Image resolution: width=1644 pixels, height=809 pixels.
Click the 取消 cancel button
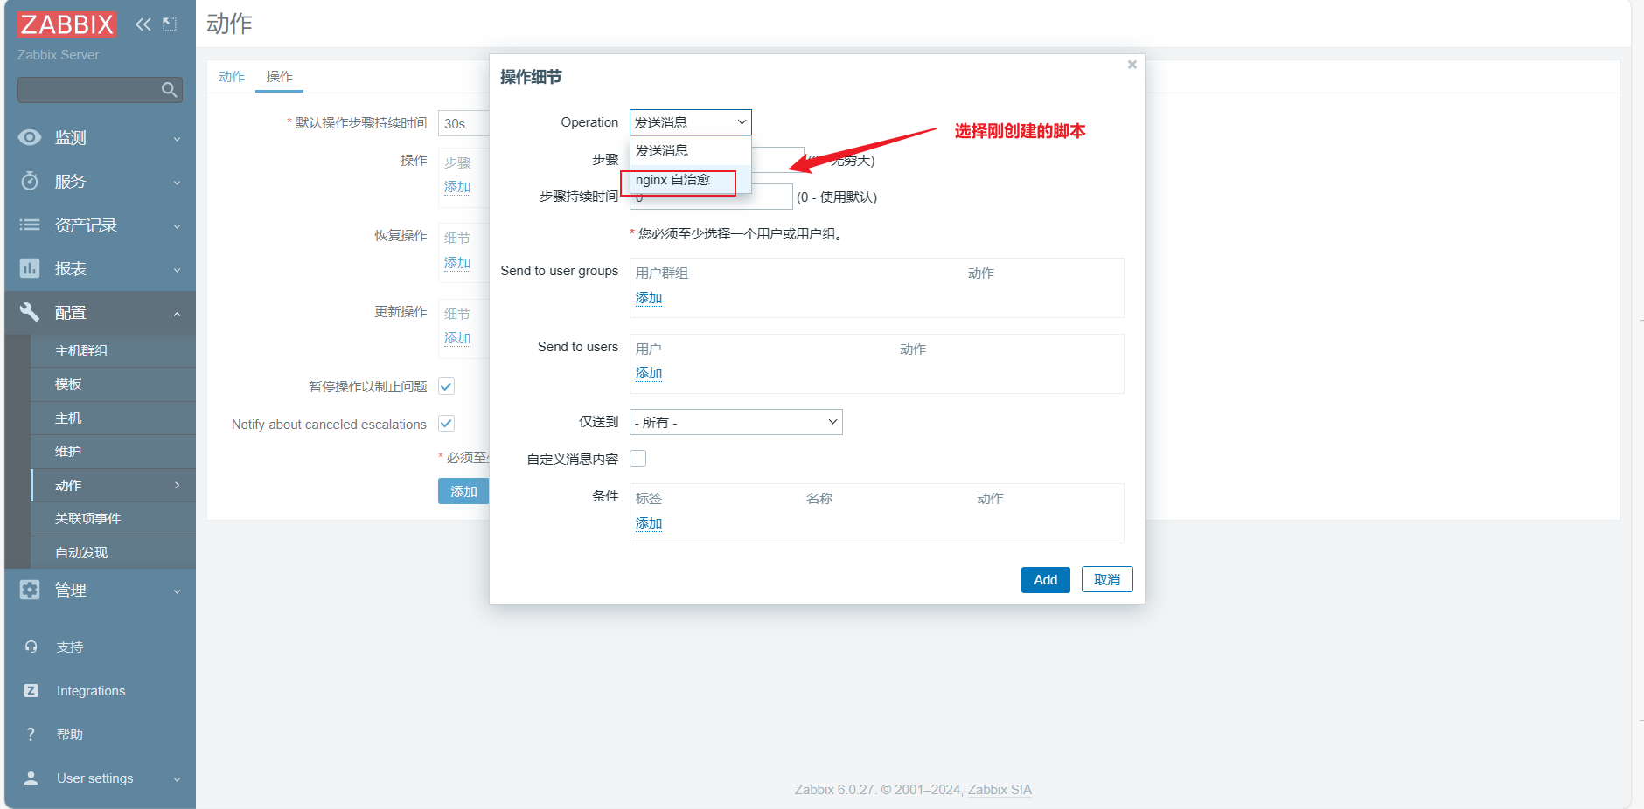1107,580
